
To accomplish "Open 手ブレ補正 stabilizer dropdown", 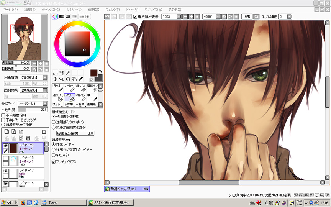I will pos(289,16).
